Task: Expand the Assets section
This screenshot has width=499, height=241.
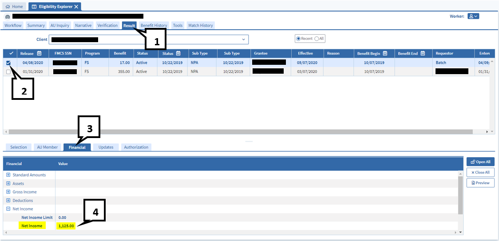Action: pos(8,183)
